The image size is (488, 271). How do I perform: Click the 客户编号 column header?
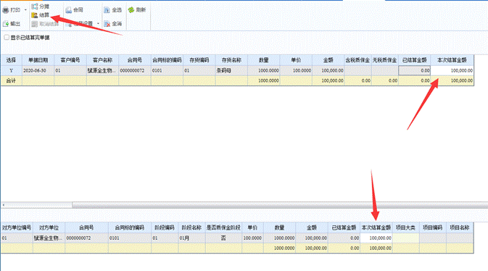(x=70, y=60)
